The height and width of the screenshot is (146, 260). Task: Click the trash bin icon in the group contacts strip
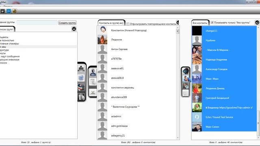pyautogui.click(x=93, y=82)
